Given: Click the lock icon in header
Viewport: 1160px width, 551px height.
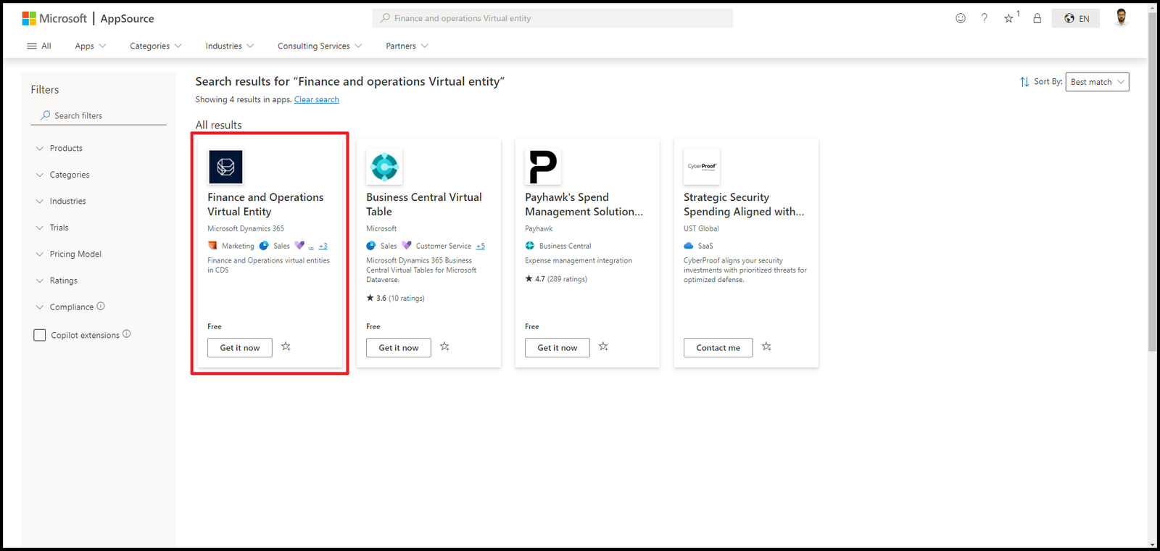Looking at the screenshot, I should pyautogui.click(x=1037, y=18).
